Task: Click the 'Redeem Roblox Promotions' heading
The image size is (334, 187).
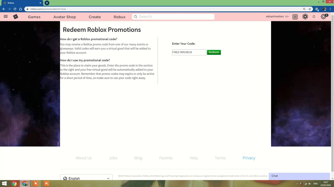Action: point(102,30)
